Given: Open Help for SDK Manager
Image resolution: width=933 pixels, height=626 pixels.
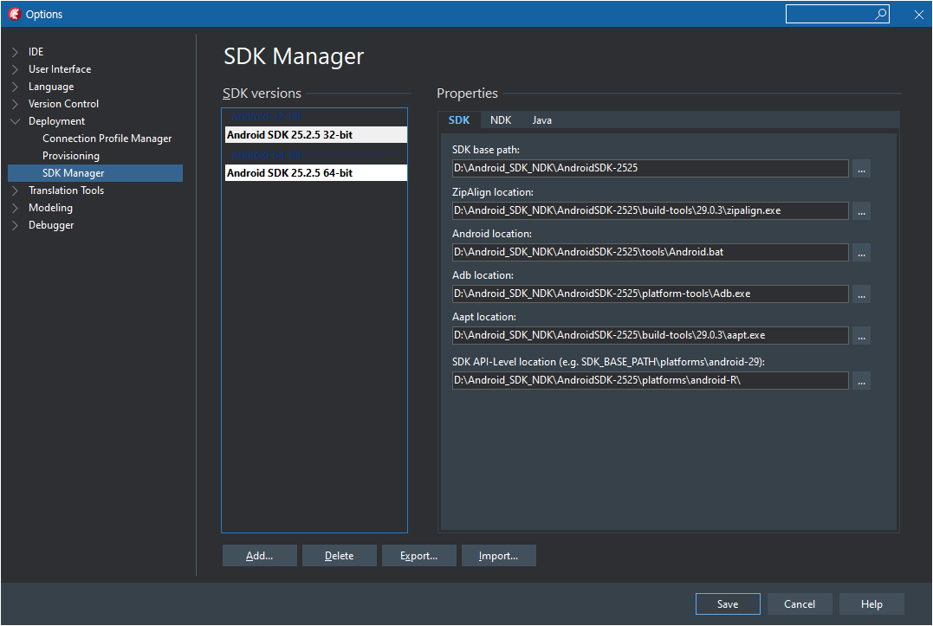Looking at the screenshot, I should tap(871, 604).
